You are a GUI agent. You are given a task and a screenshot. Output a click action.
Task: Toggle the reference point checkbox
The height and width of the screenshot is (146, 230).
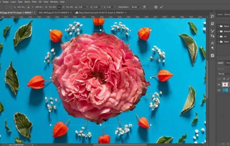7,7
